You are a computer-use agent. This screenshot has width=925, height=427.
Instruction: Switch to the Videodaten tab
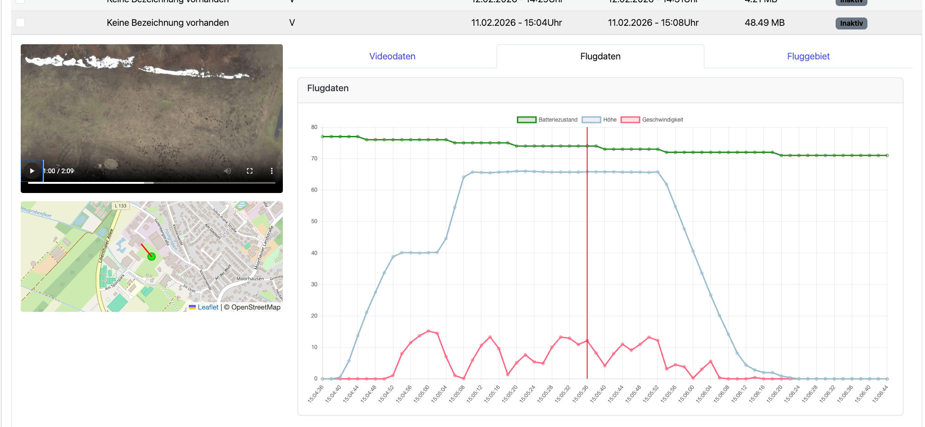[x=392, y=56]
